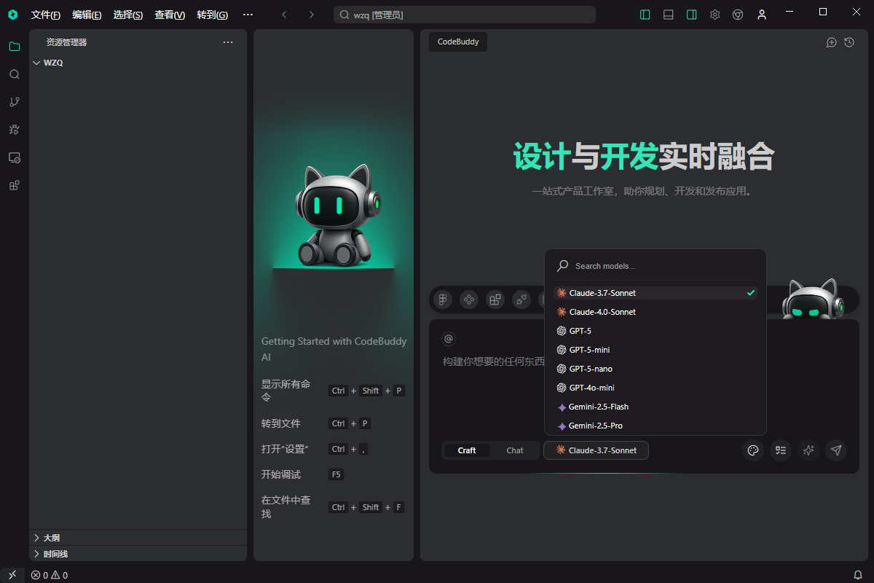The height and width of the screenshot is (583, 874).
Task: Start a new chat conversation
Action: (x=831, y=42)
